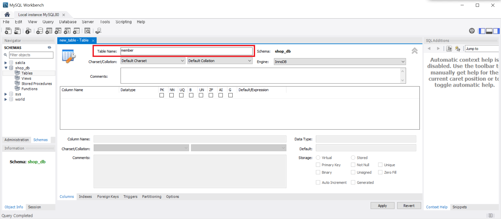Create a new SQL tab
Screen dimensions: 501x219
[8, 31]
